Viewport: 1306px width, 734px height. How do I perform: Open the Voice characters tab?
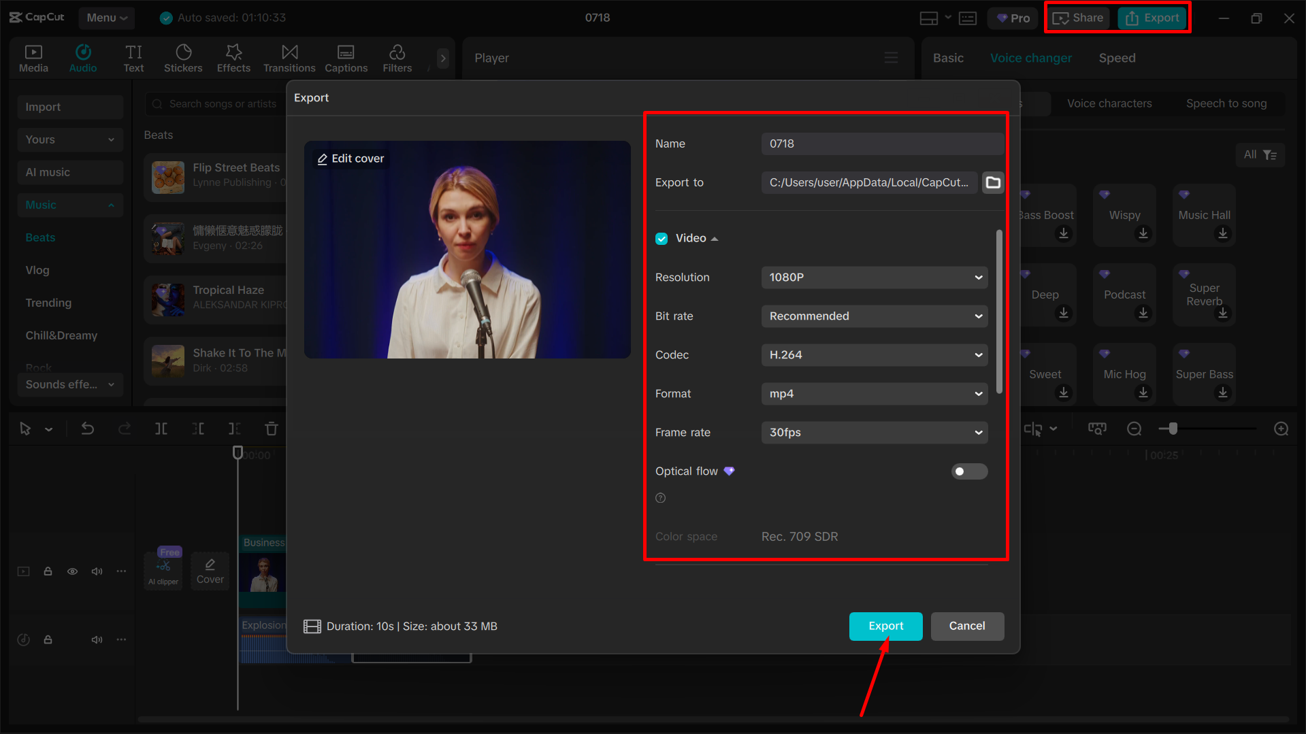1109,103
